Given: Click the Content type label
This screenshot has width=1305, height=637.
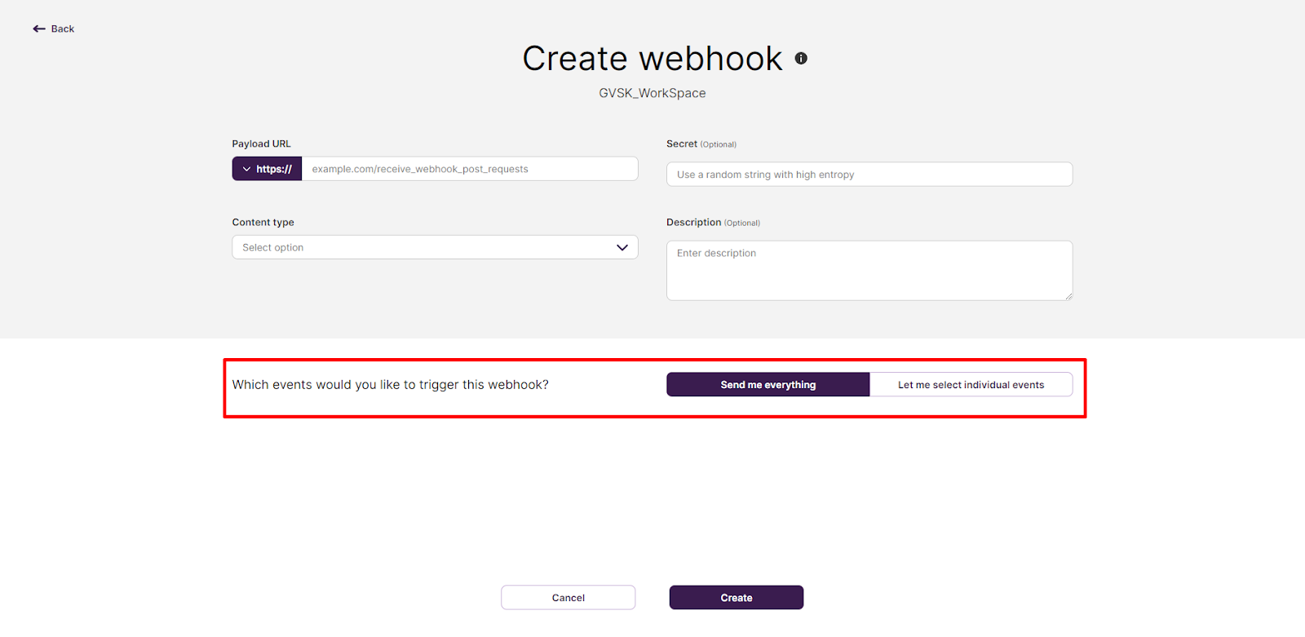Looking at the screenshot, I should point(263,222).
